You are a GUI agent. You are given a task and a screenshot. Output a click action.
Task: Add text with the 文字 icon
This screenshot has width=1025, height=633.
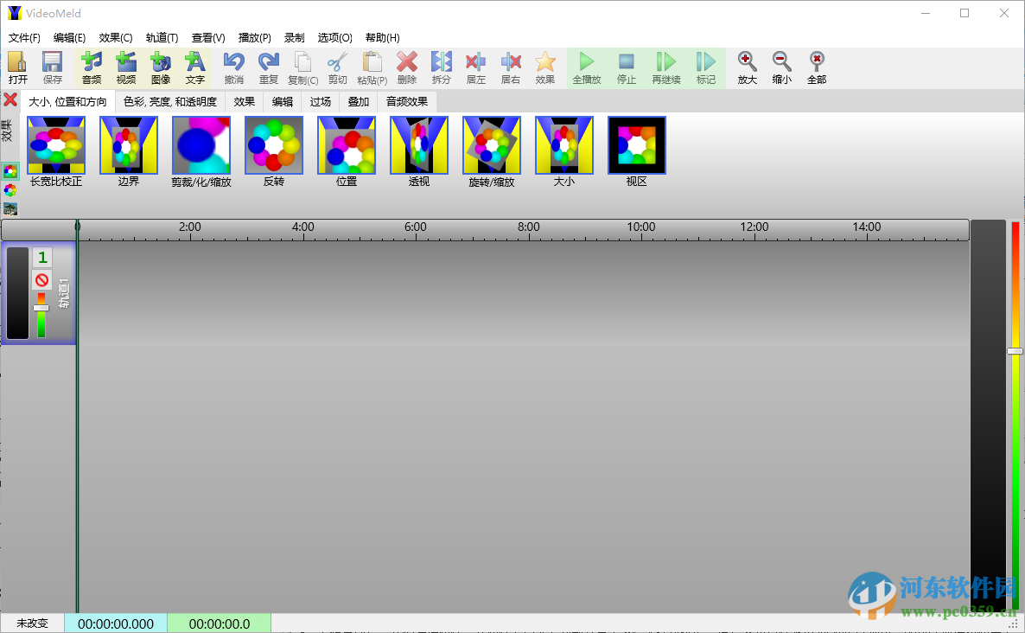tap(195, 67)
